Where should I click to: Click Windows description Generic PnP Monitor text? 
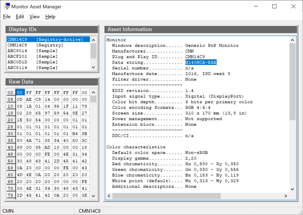(212, 45)
